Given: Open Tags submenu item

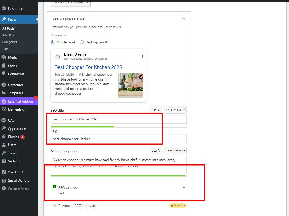Looking at the screenshot, I should (x=5, y=49).
